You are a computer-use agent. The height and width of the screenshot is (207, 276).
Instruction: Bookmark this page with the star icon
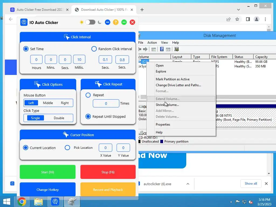pyautogui.click(x=237, y=19)
